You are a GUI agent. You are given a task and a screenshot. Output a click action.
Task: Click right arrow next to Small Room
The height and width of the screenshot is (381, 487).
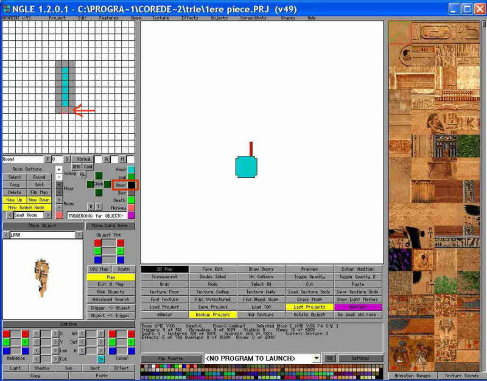47,215
